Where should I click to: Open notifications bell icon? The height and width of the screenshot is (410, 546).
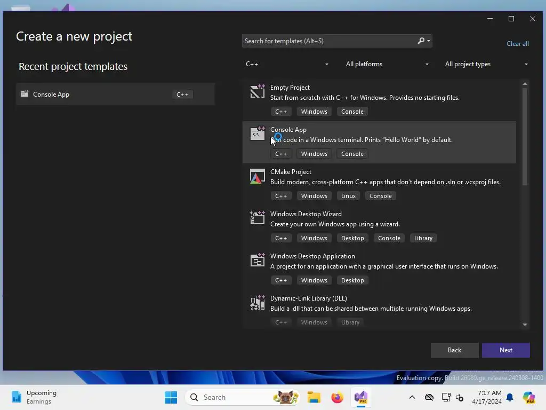(510, 397)
